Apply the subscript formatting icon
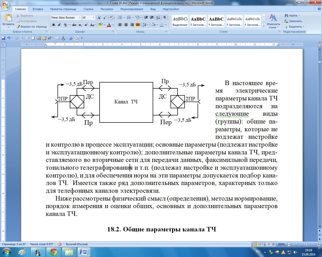Screen dimensions: 322x257 (x=80, y=25)
